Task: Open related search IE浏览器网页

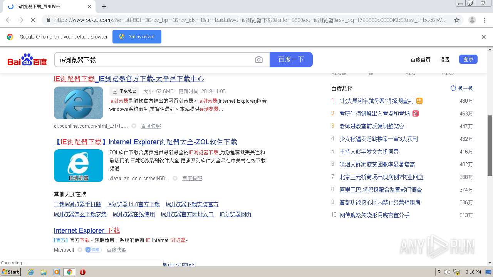Action: click(x=236, y=214)
